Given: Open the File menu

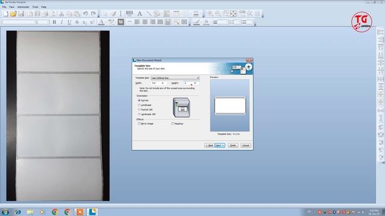Looking at the screenshot, I should tap(4, 7).
